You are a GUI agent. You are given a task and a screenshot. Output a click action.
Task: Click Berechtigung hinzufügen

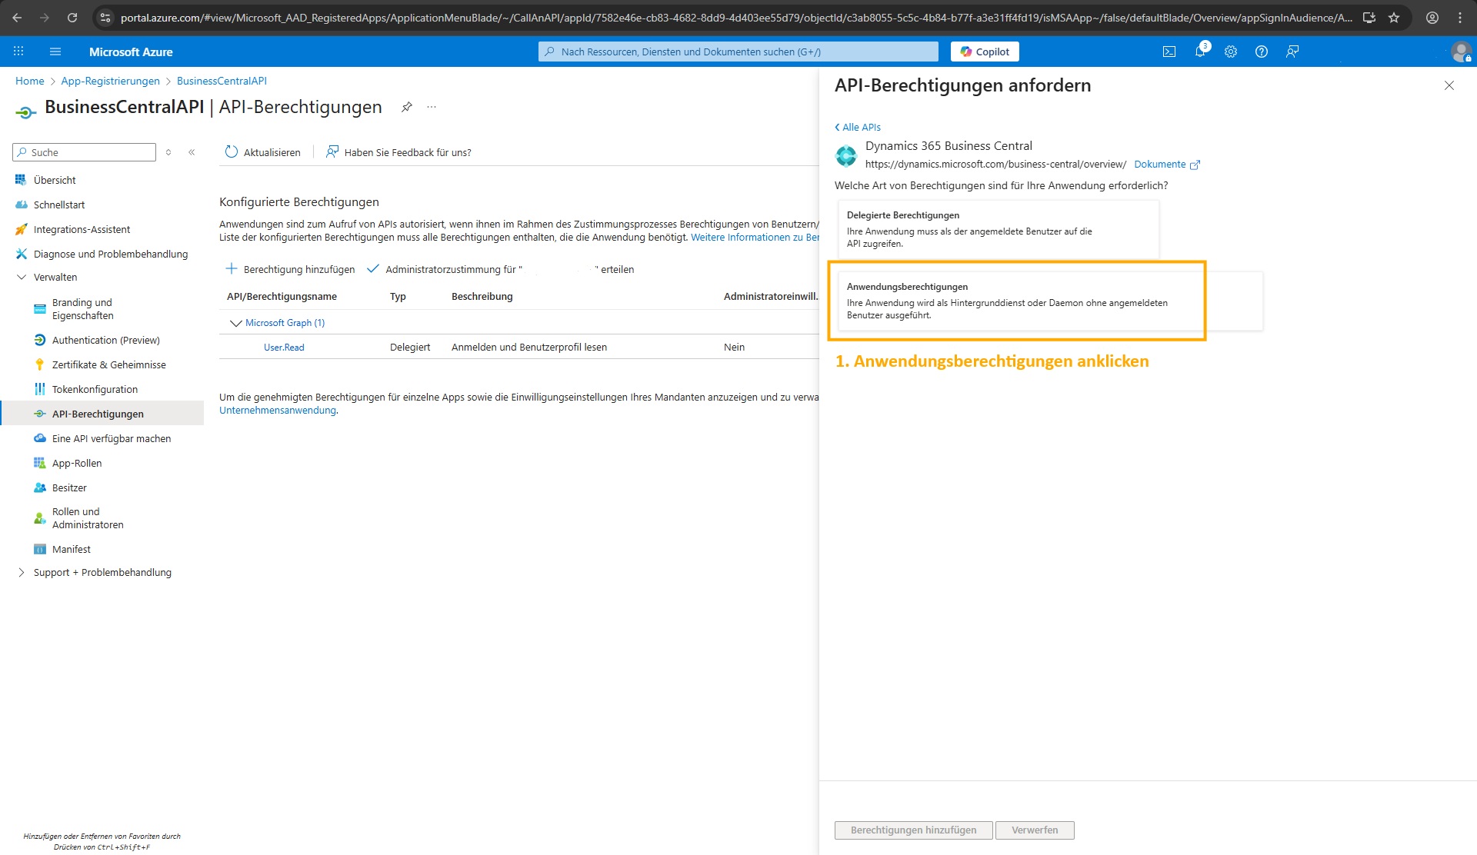(x=290, y=269)
